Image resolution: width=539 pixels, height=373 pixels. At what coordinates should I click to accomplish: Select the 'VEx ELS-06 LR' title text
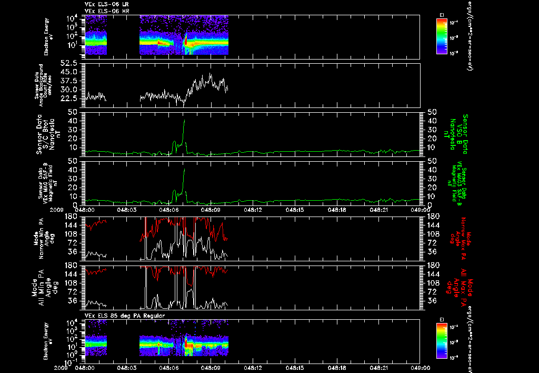coord(106,4)
